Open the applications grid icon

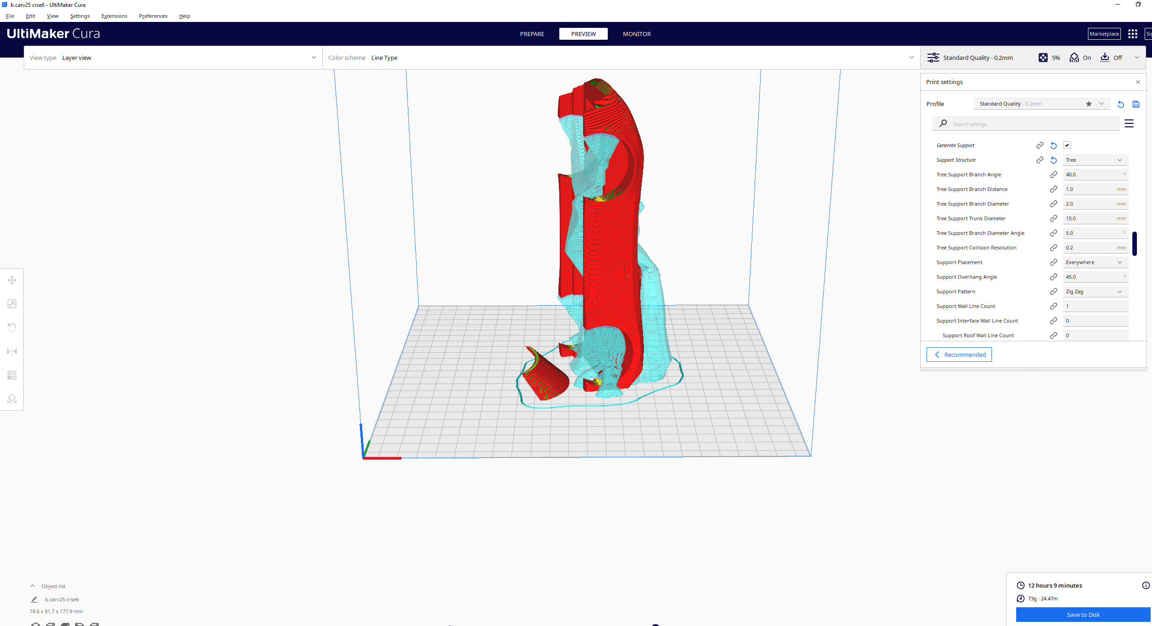1132,34
